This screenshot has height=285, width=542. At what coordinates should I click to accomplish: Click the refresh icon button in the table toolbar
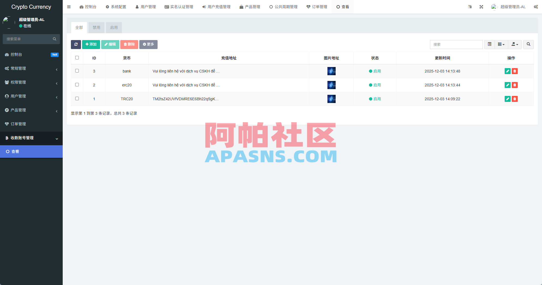[76, 44]
